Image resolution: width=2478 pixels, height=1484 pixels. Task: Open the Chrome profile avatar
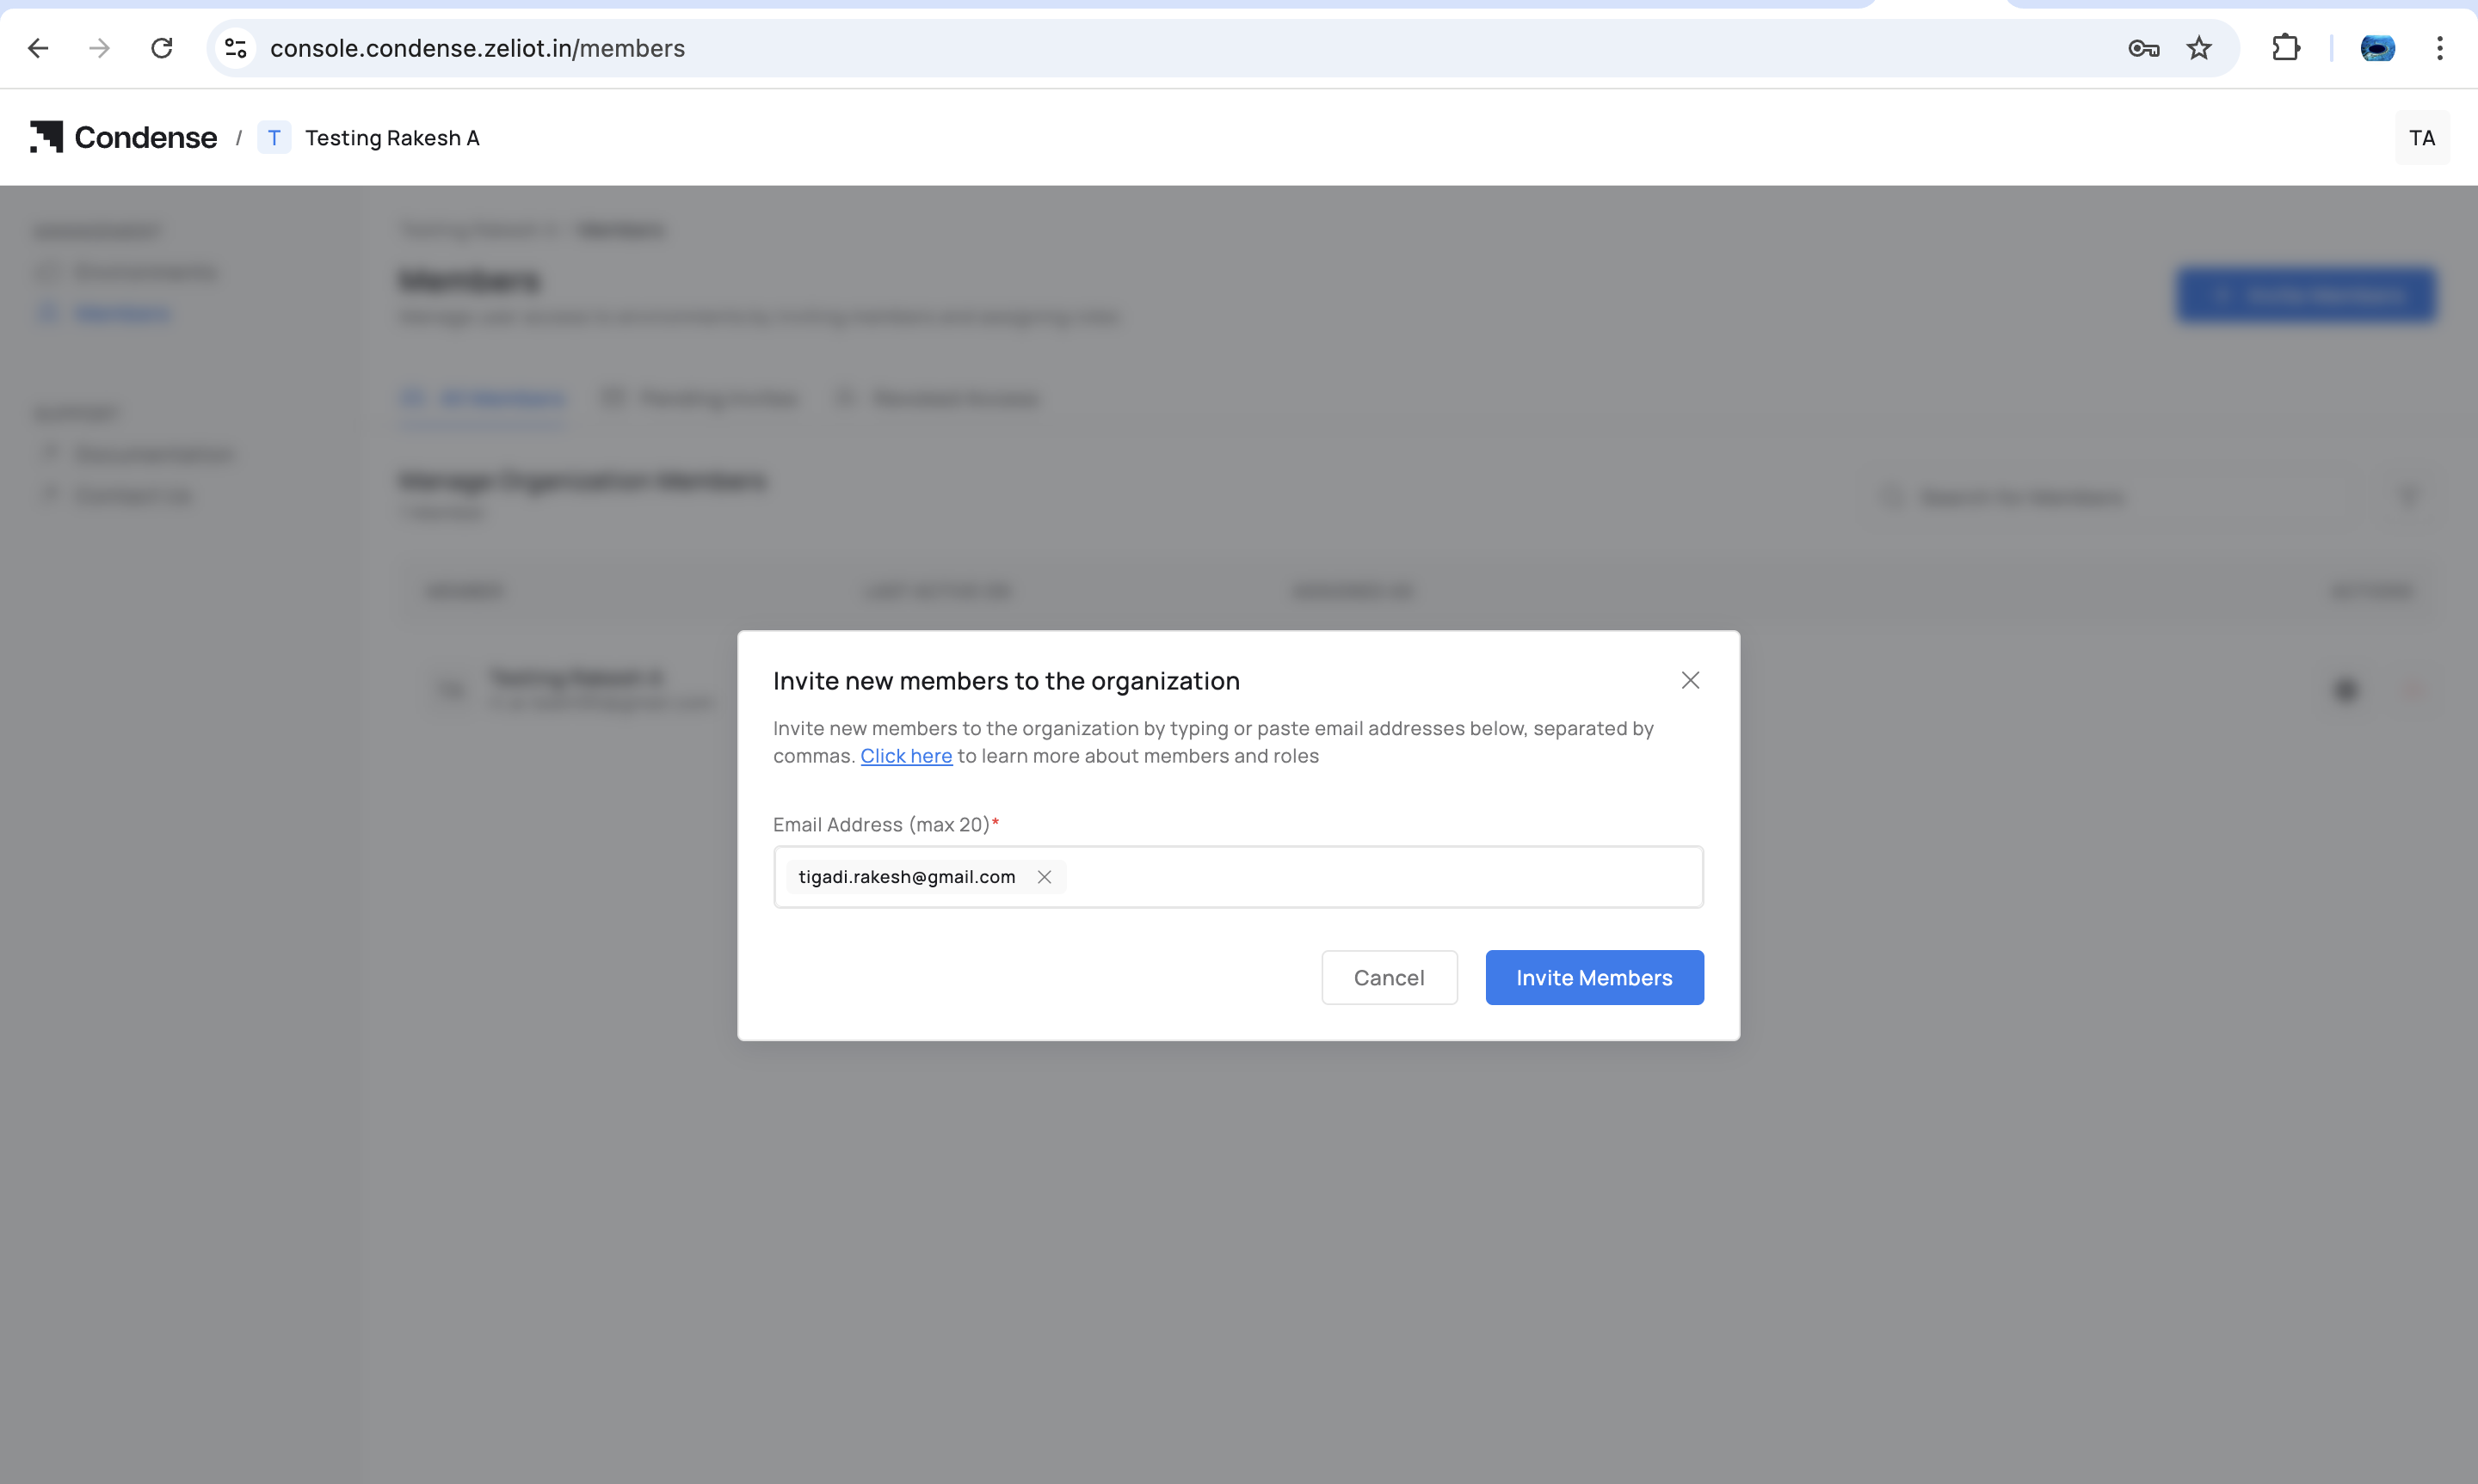pos(2377,48)
